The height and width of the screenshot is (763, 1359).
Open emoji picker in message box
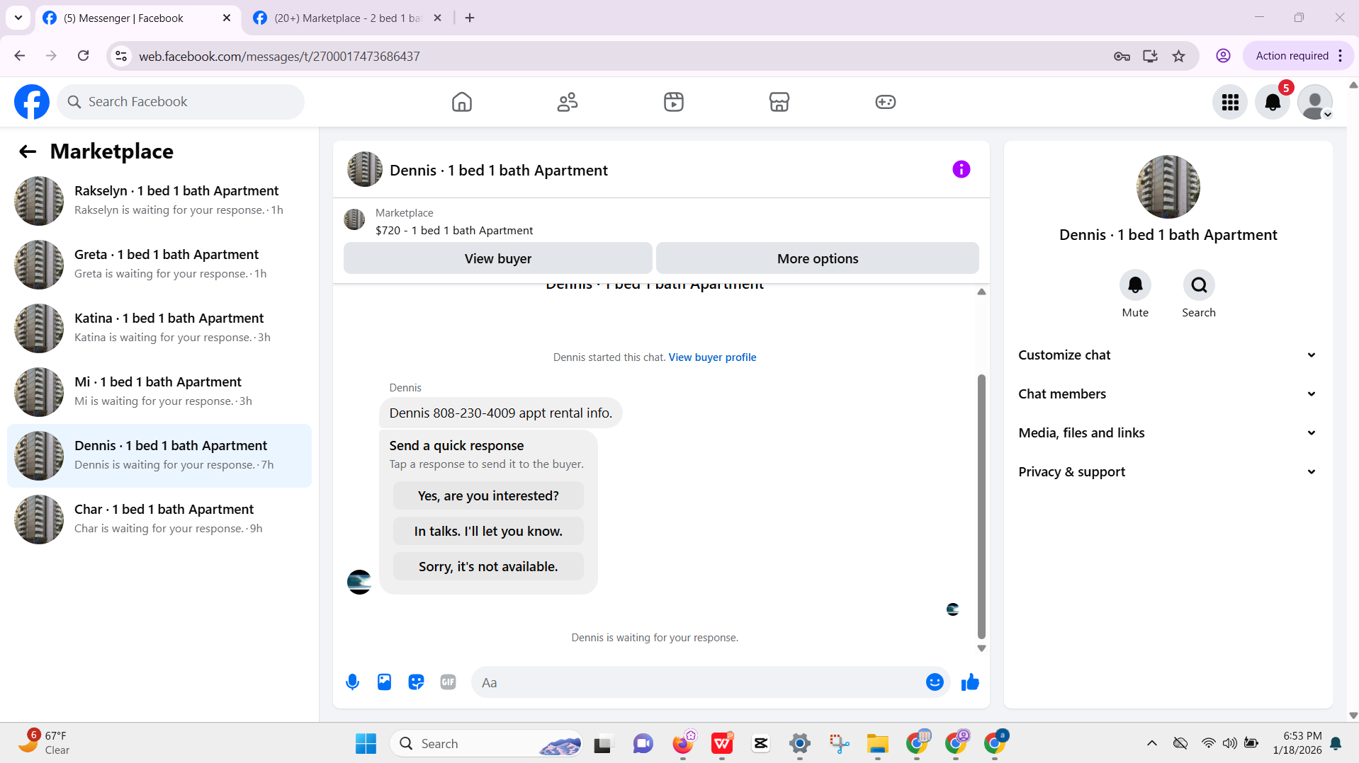pos(935,682)
